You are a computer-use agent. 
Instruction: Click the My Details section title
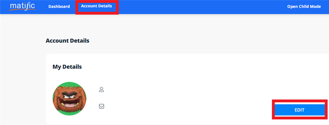67,67
